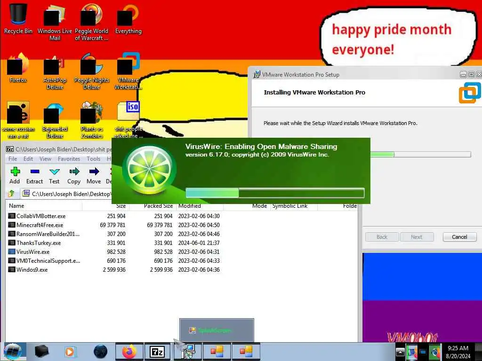Screen dimensions: 482x361
Task: Click the 7z icon in 7-Zip title bar
Action: (10, 149)
